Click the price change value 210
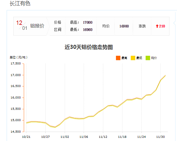This screenshot has width=177, height=141. click(x=162, y=26)
